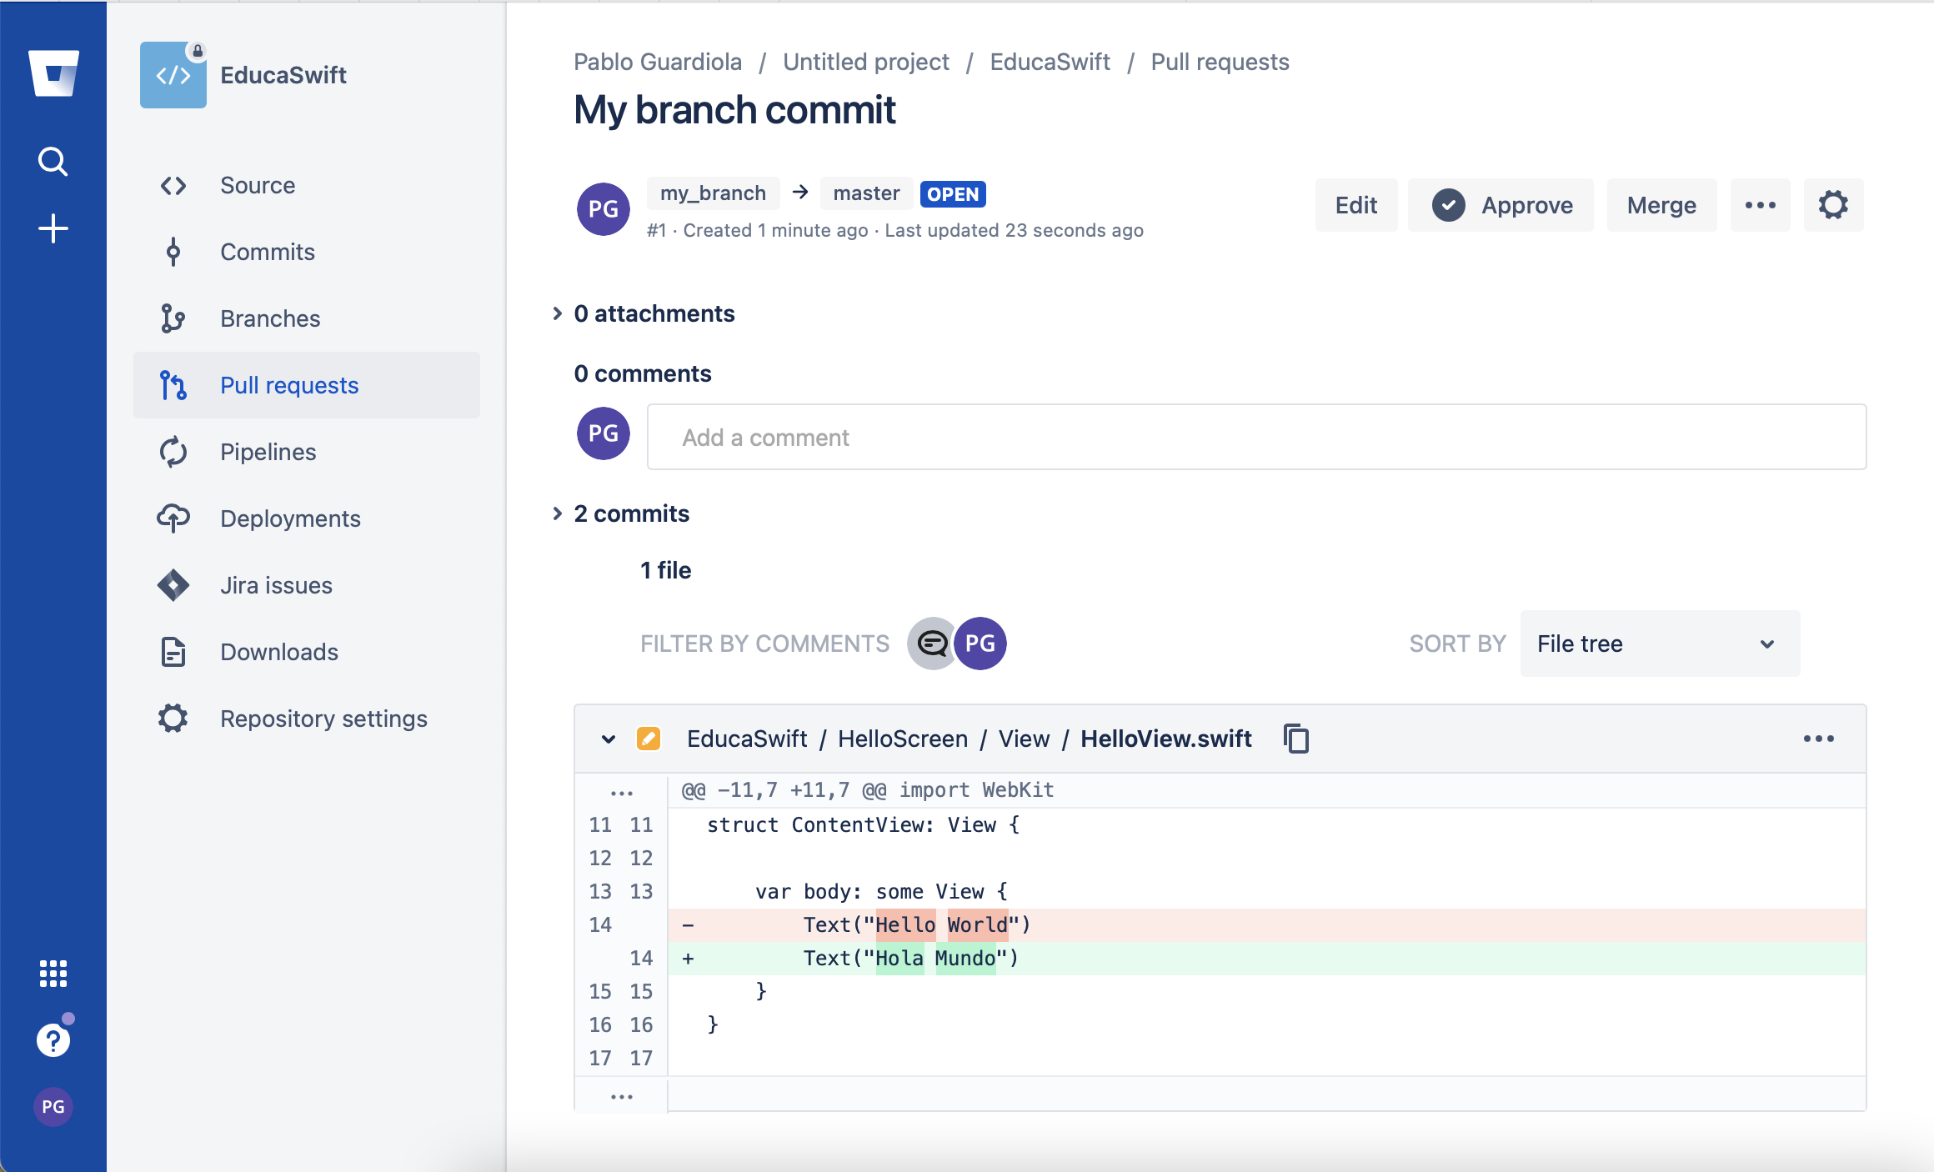The width and height of the screenshot is (1934, 1172).
Task: Click the plus create icon in sidebar
Action: 53,228
